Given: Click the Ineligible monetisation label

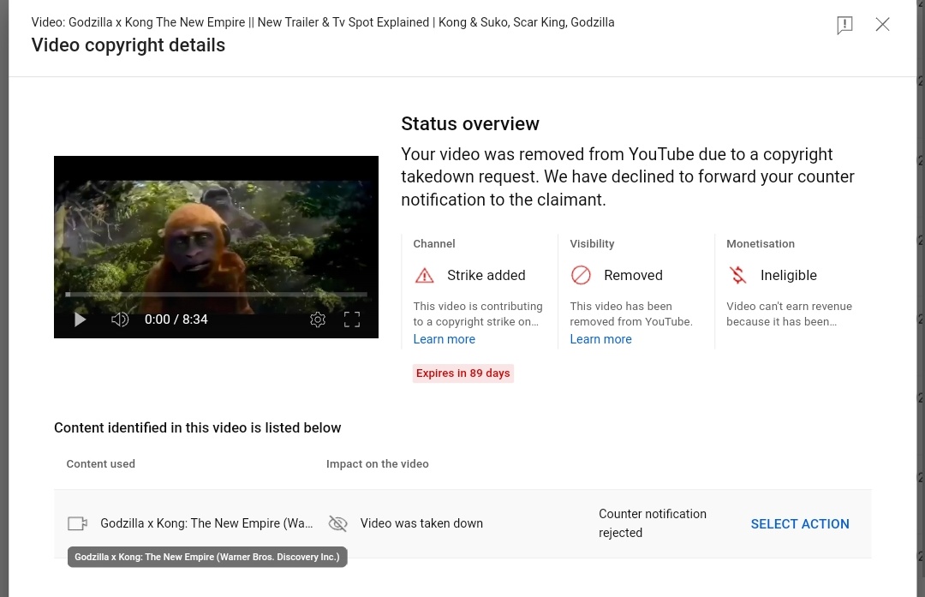Looking at the screenshot, I should pyautogui.click(x=789, y=276).
